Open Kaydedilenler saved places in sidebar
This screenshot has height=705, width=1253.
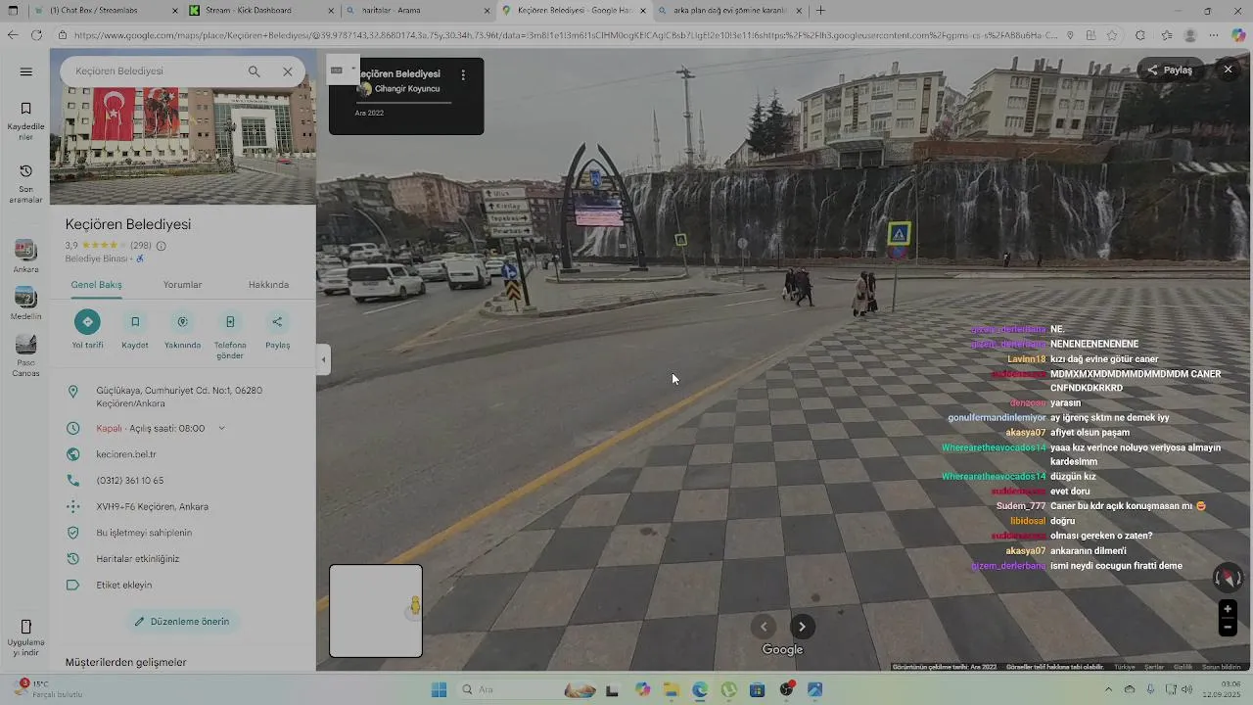point(26,120)
